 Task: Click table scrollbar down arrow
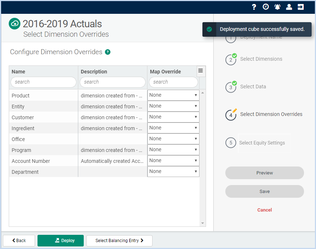(x=202, y=223)
